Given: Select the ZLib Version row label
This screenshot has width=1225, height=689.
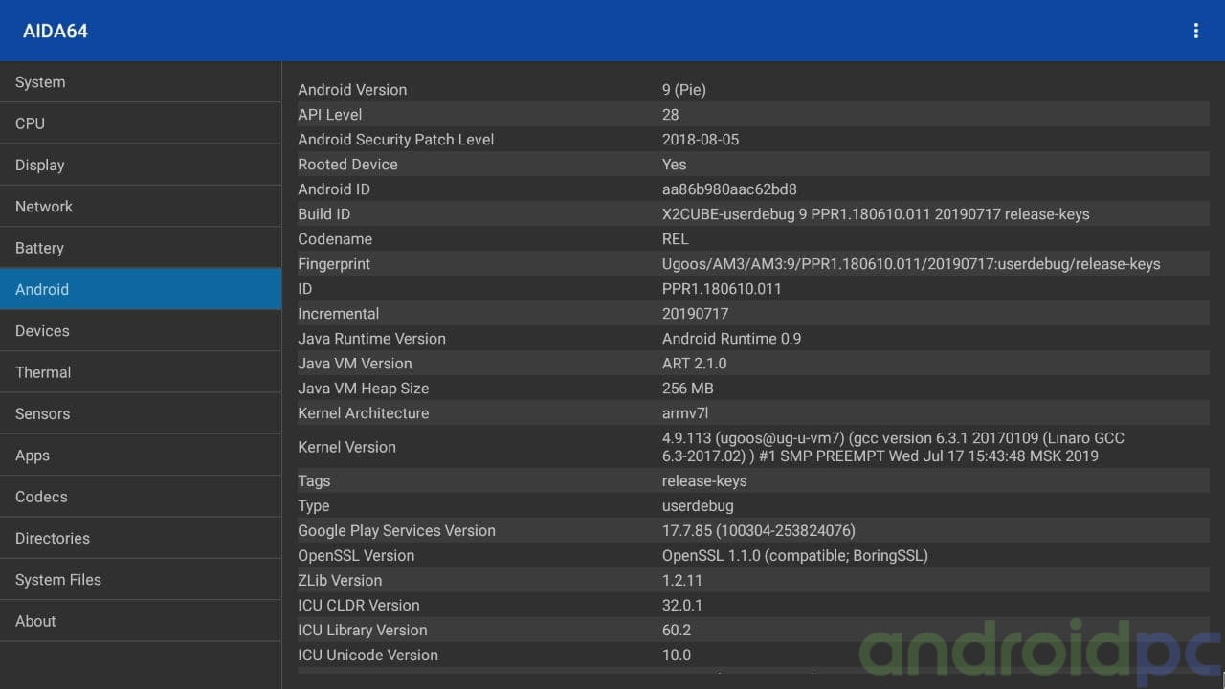Looking at the screenshot, I should [x=340, y=581].
